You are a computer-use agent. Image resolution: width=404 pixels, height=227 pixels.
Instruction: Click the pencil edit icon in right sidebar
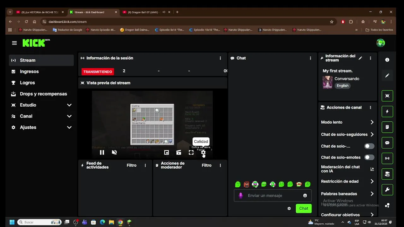[387, 76]
